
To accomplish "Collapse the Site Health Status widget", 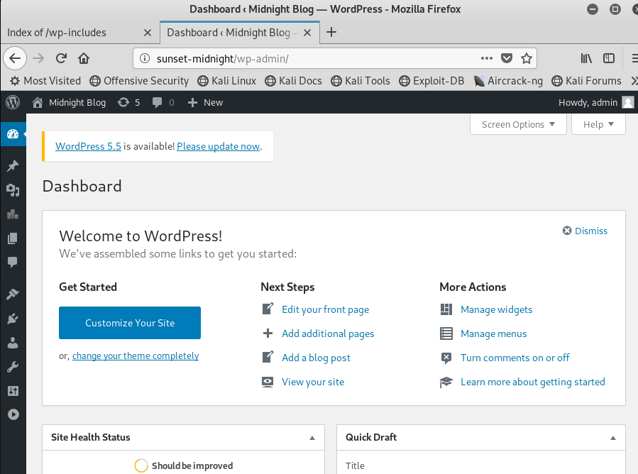I will 312,438.
